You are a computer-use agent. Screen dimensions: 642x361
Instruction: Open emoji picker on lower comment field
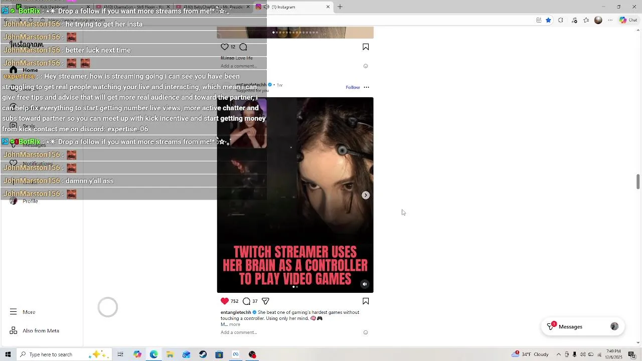[366, 332]
